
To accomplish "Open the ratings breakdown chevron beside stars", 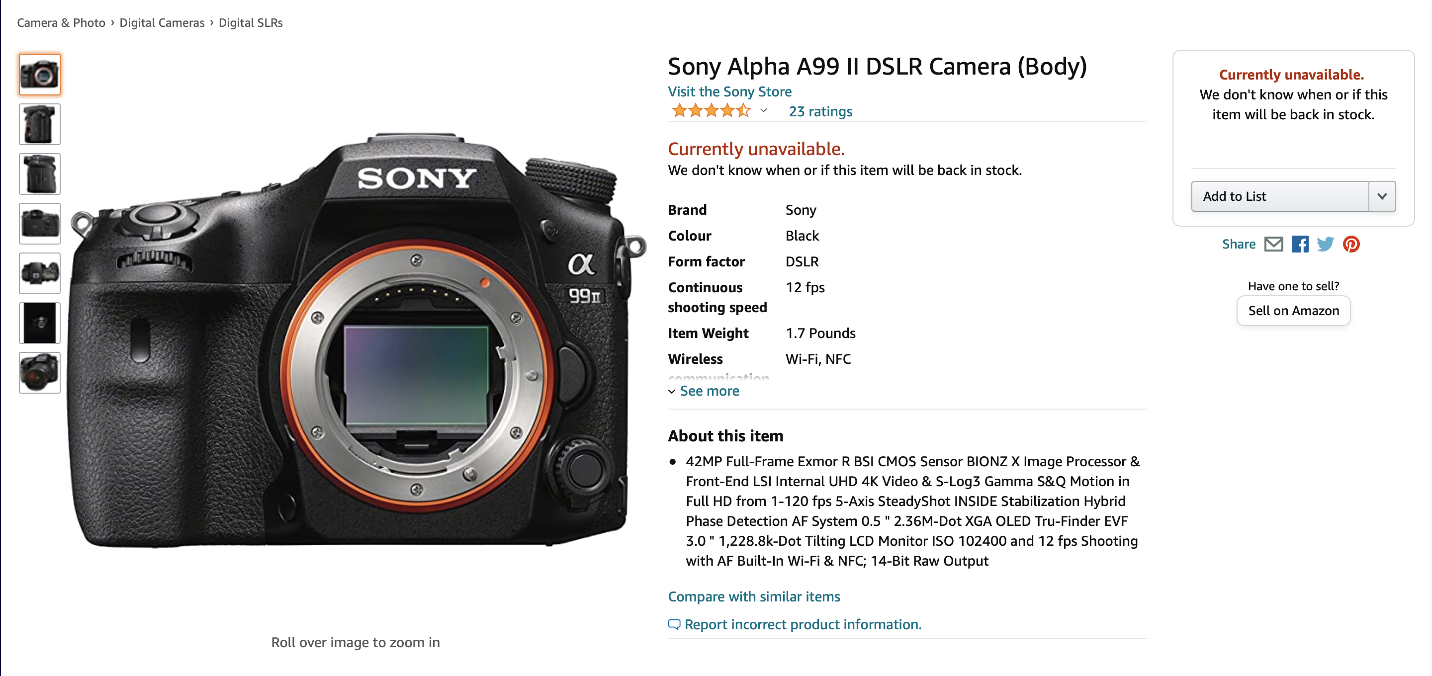I will tap(764, 111).
